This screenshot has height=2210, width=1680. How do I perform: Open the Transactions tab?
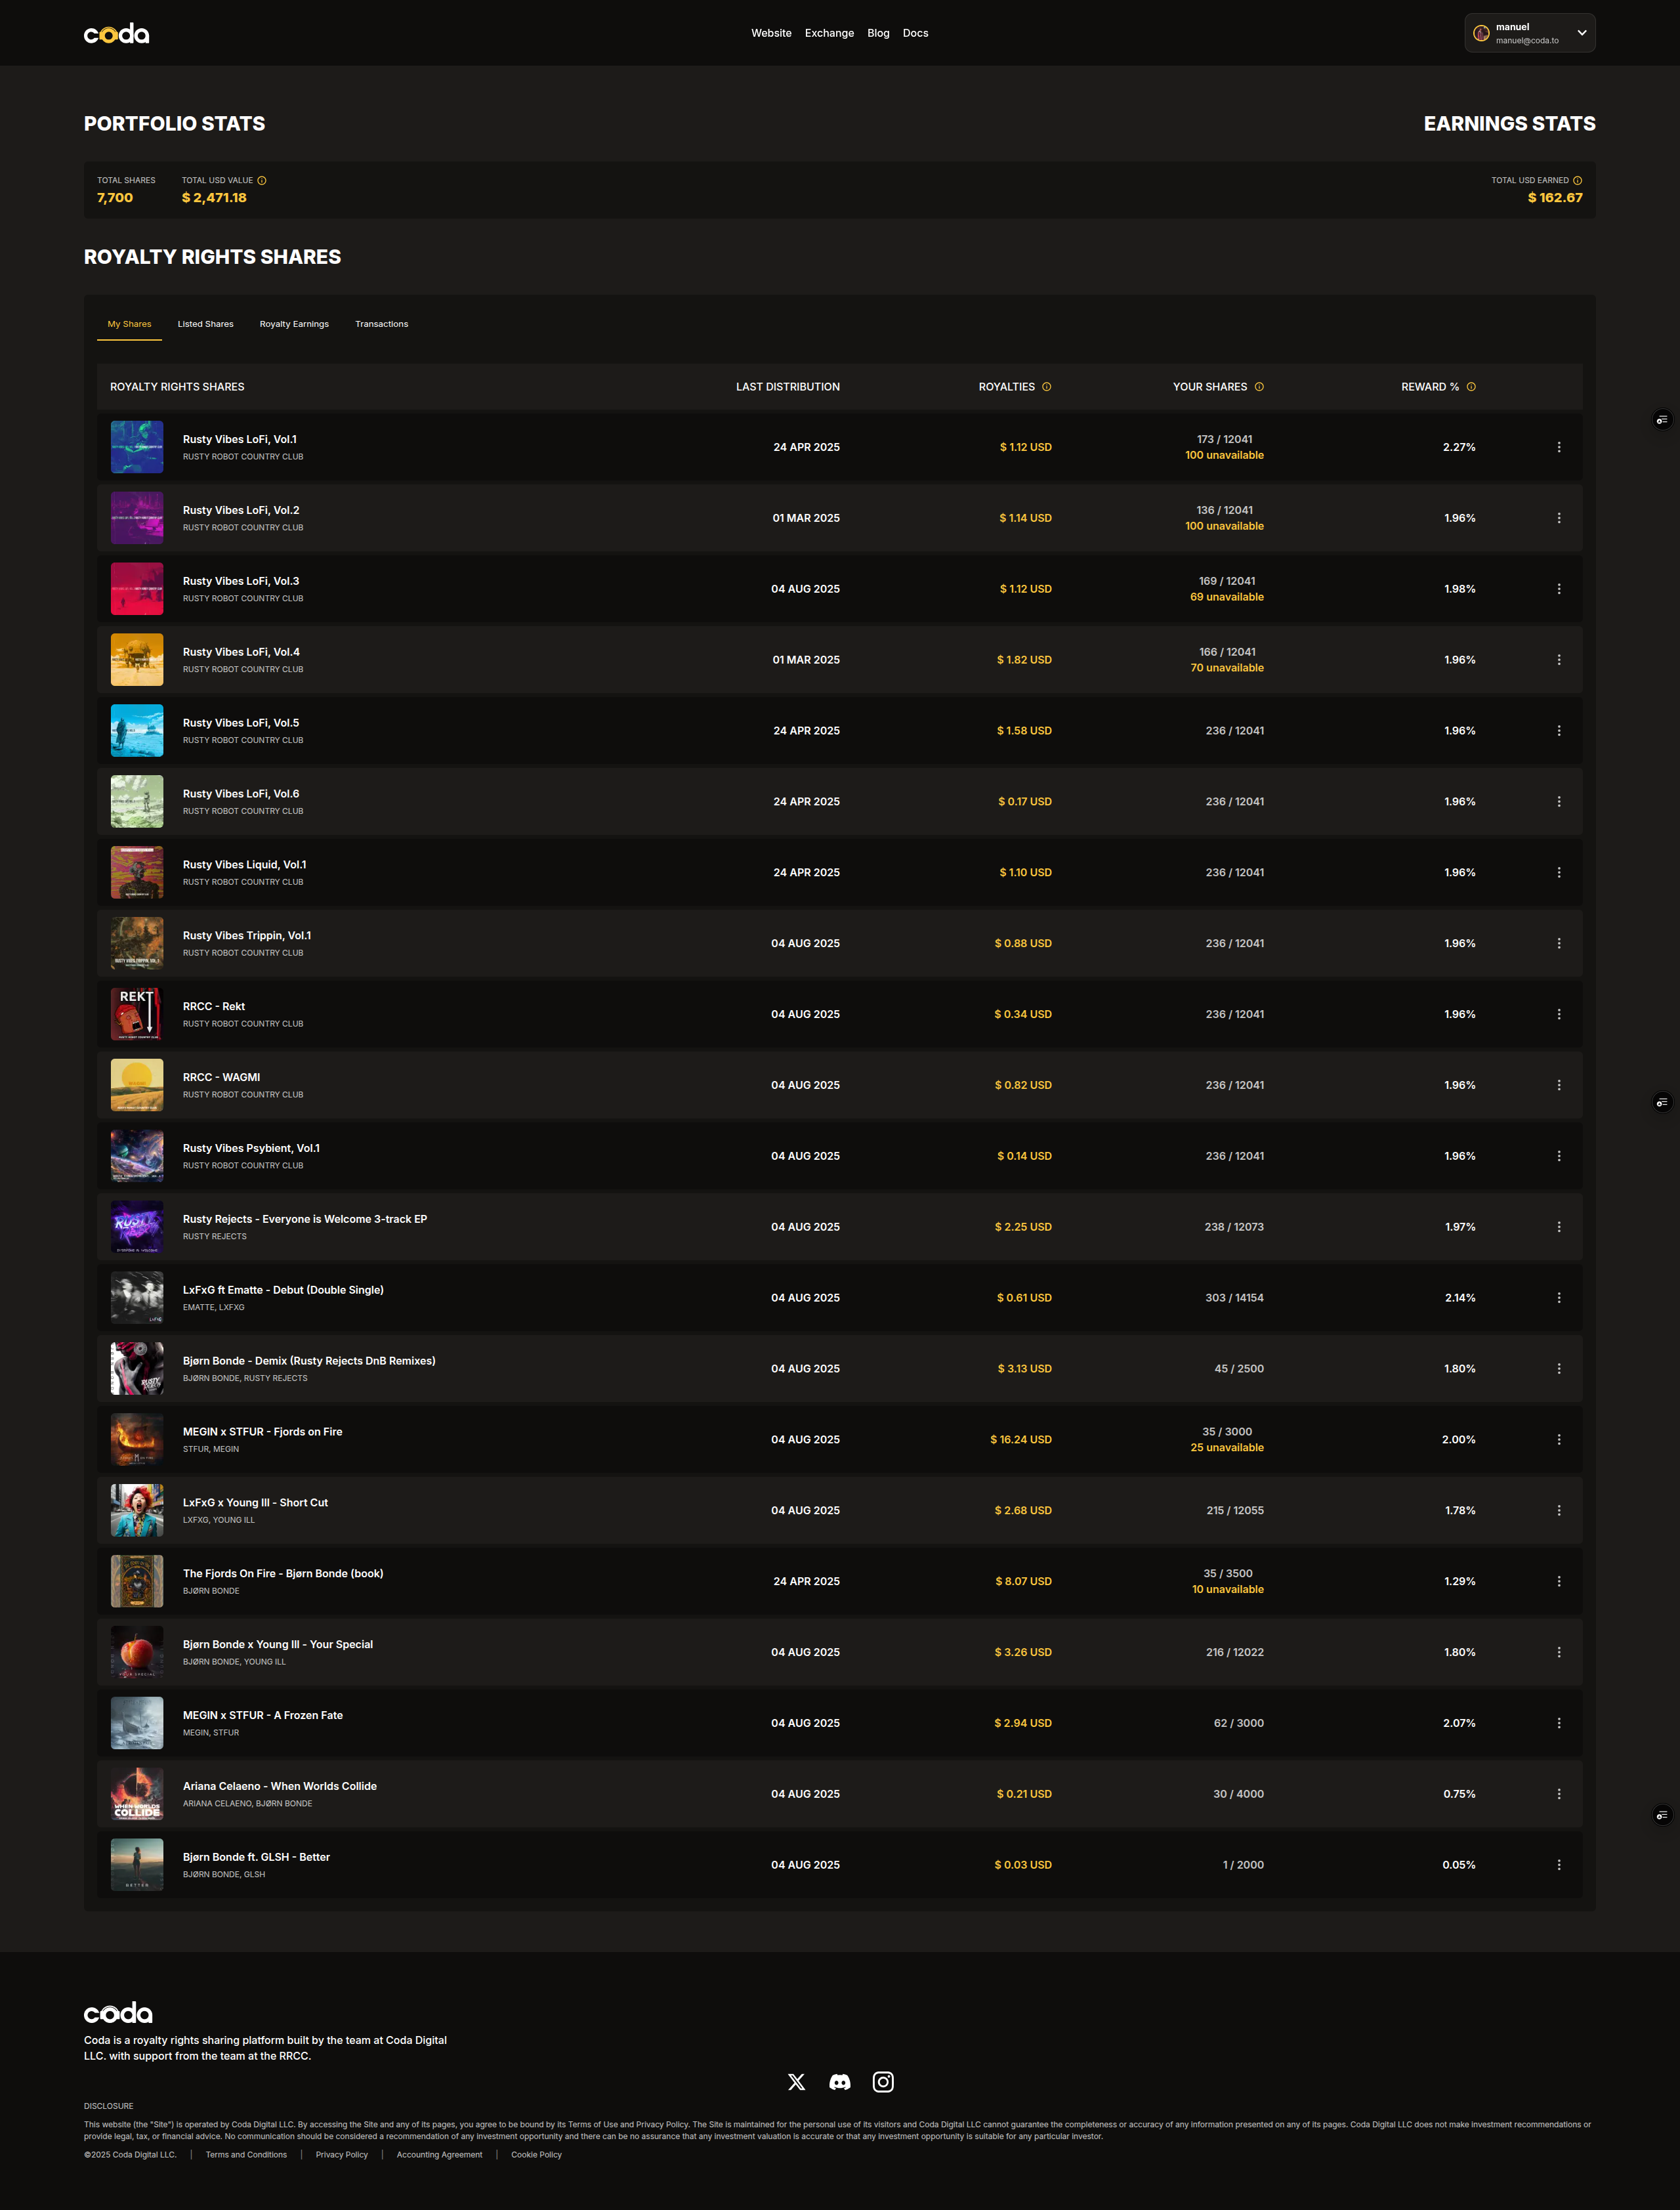point(381,324)
